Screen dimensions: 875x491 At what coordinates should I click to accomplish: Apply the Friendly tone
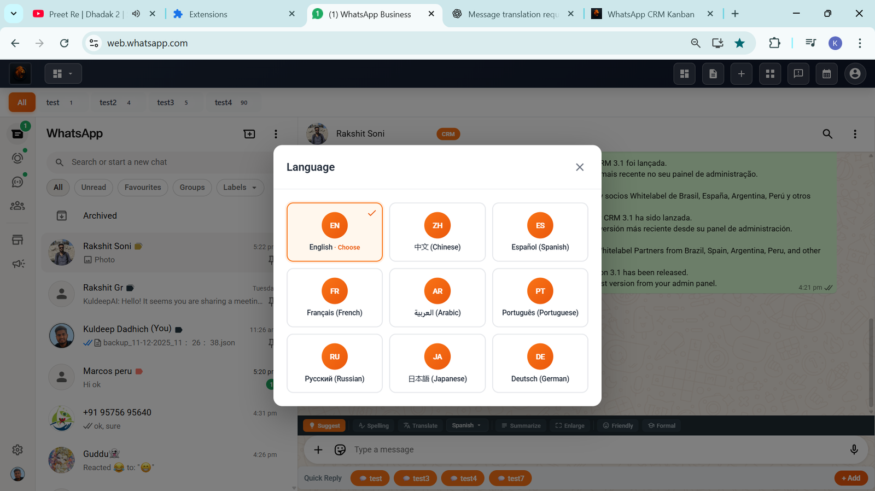[618, 426]
